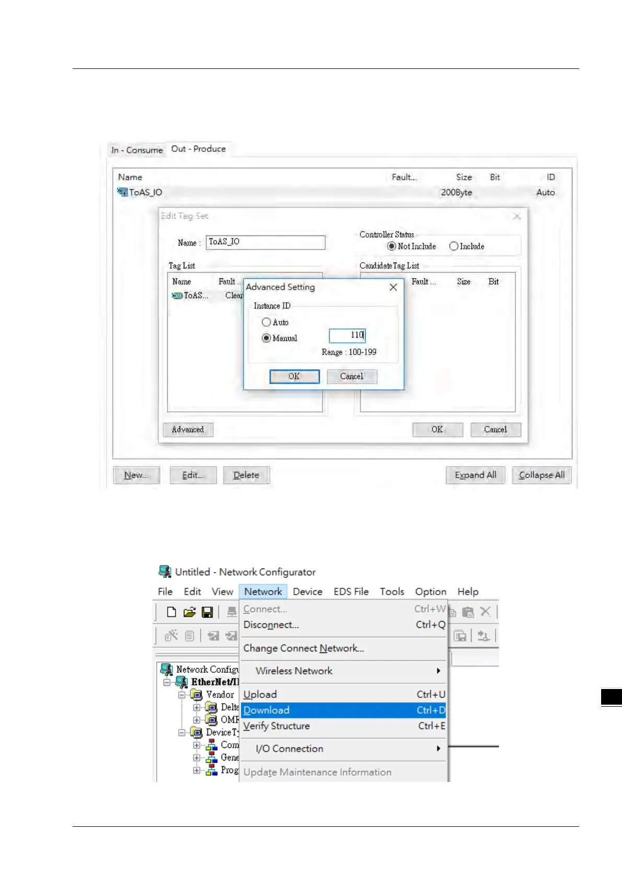
Task: Expand the Com... device type node
Action: 196,745
